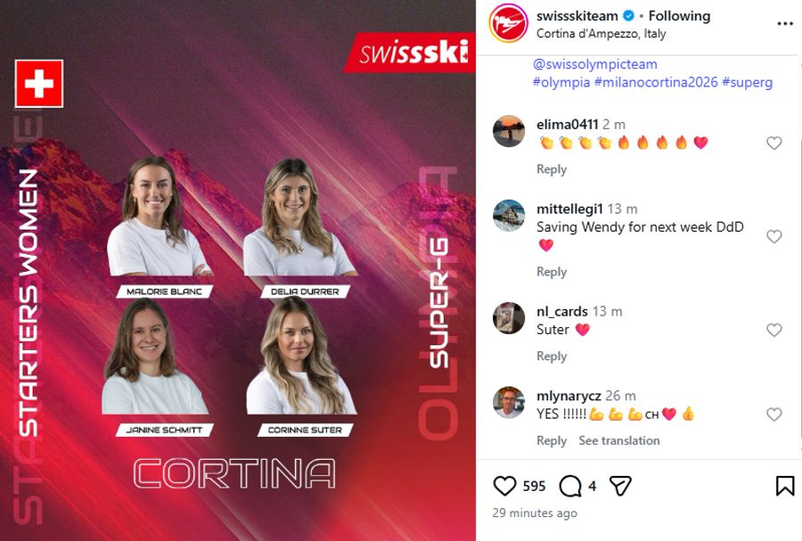Reply to elima0411's comment
Screen dimensions: 802x541
pos(552,169)
